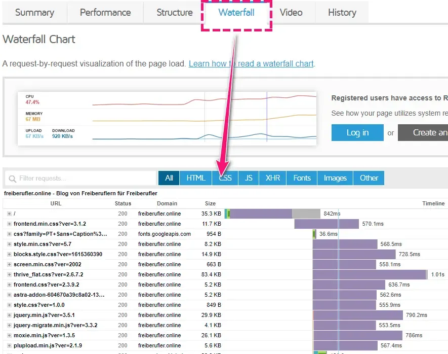The image size is (448, 354).
Task: Open the waterfall chart reading guide link
Action: tap(251, 64)
